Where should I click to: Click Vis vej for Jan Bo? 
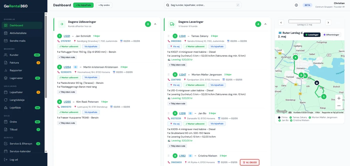tap(175, 124)
